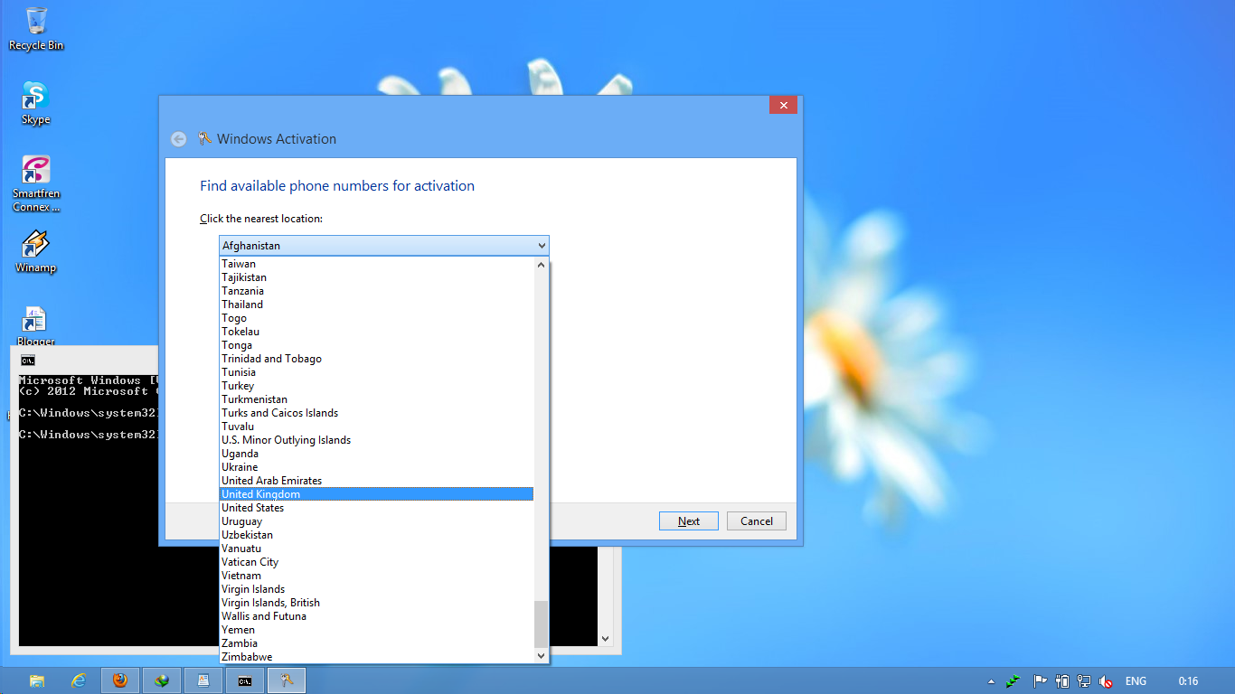Image resolution: width=1235 pixels, height=694 pixels.
Task: Select Tanzania from the list
Action: [x=377, y=291]
